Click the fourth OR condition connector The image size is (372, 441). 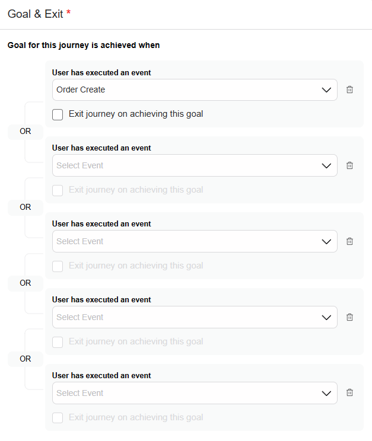(25, 359)
